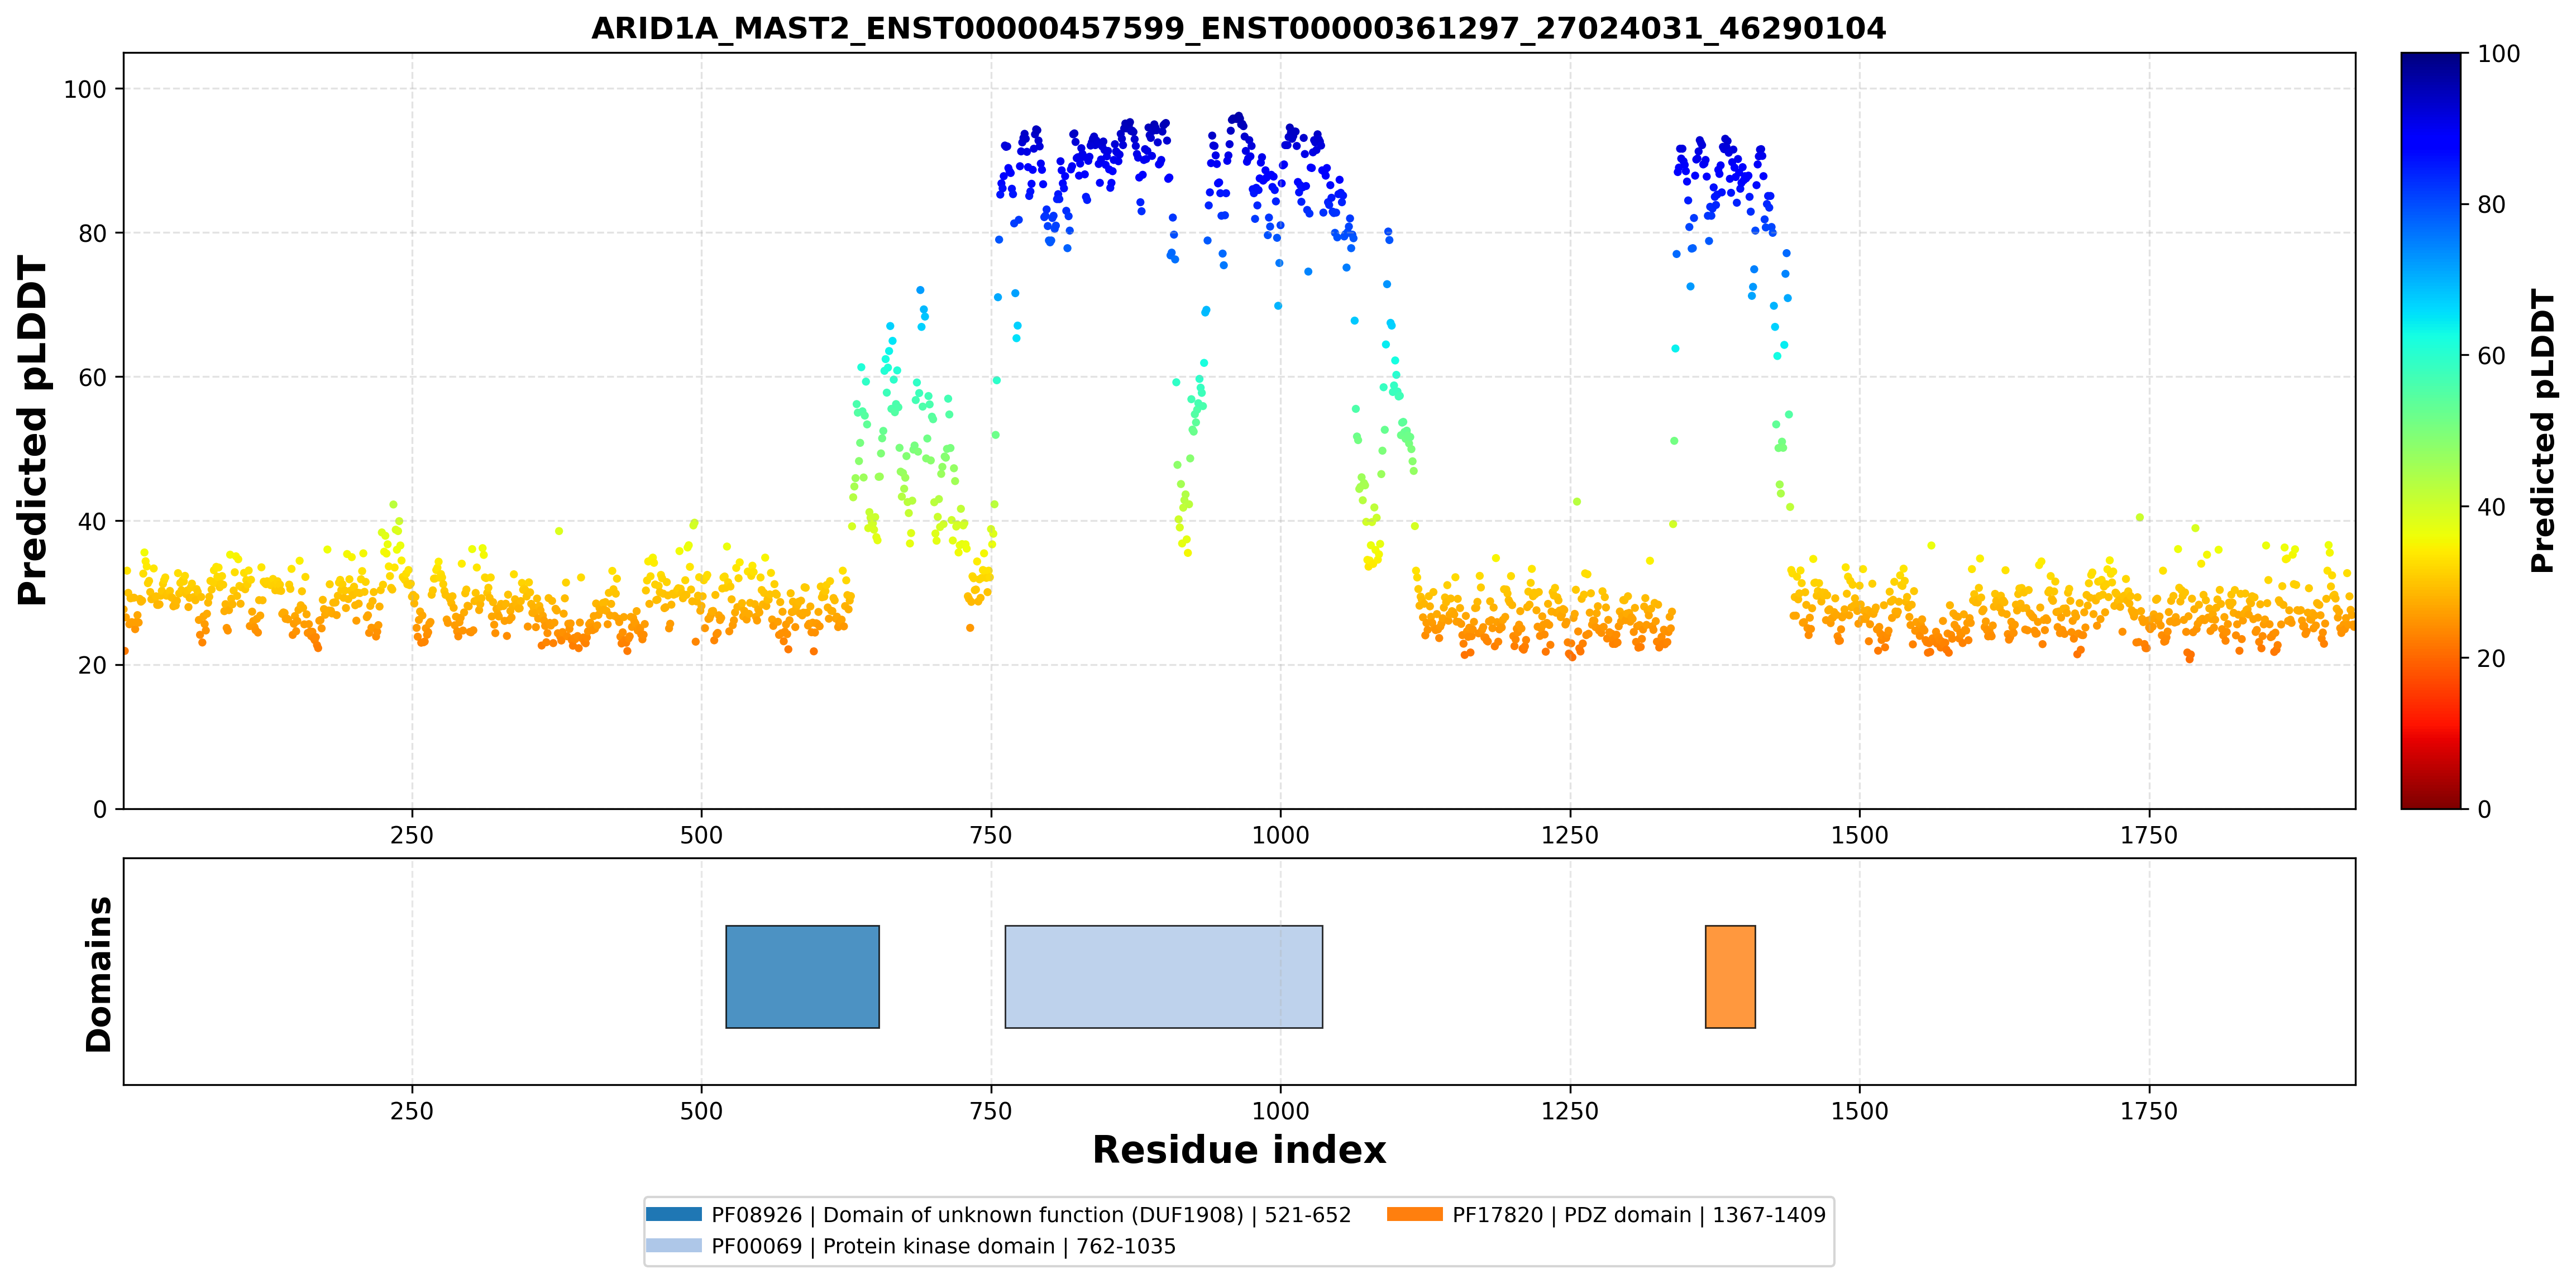The height and width of the screenshot is (1283, 2576).
Task: Click the 1750 tick label under domains panel
Action: pos(2149,1111)
